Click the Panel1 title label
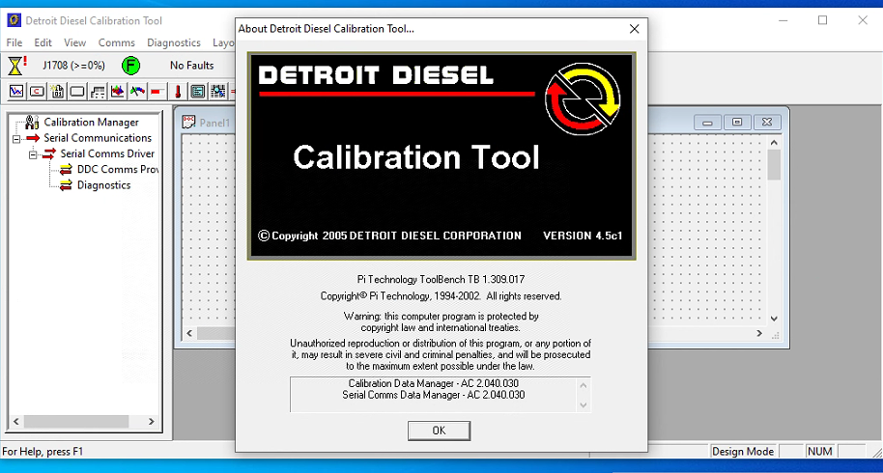This screenshot has height=473, width=883. (x=214, y=123)
